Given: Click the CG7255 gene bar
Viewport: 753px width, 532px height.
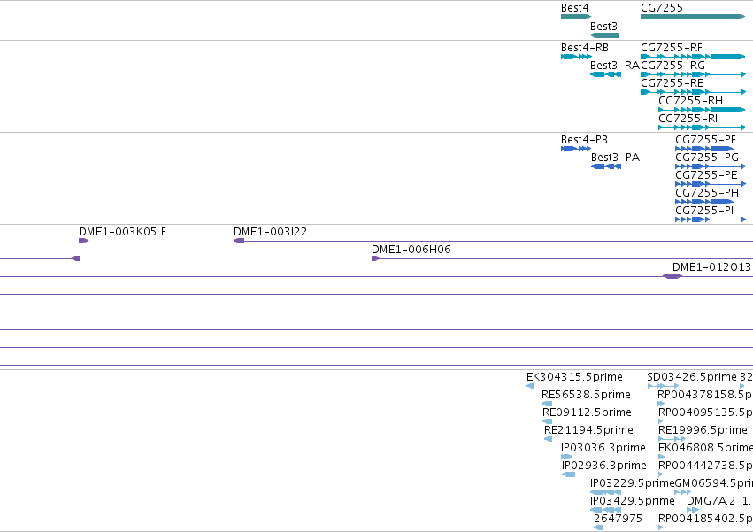Looking at the screenshot, I should click(x=693, y=17).
